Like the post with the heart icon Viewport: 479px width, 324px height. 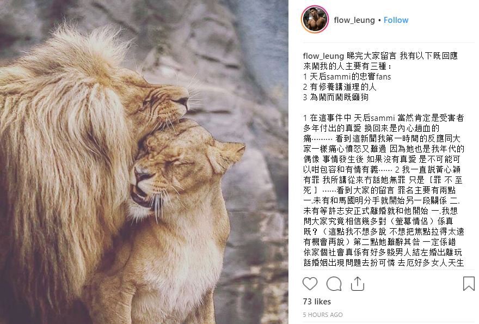pyautogui.click(x=310, y=284)
